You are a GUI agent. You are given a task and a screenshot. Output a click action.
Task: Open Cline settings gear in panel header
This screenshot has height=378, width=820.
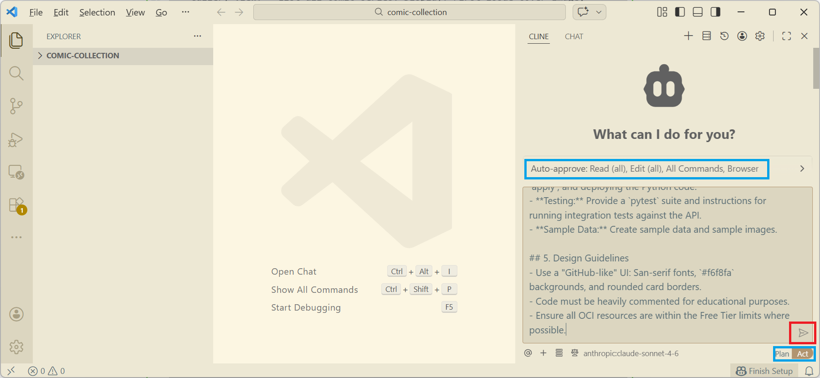click(760, 36)
